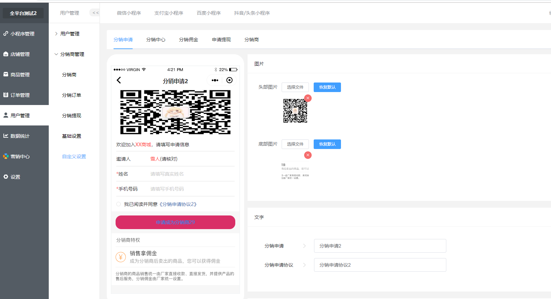Collapse the 分销商管理 tree section
The image size is (551, 299).
(57, 54)
